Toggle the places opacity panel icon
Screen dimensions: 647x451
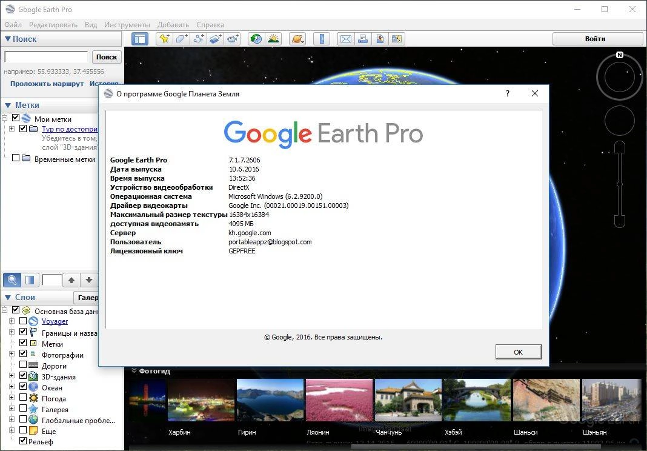click(x=30, y=280)
